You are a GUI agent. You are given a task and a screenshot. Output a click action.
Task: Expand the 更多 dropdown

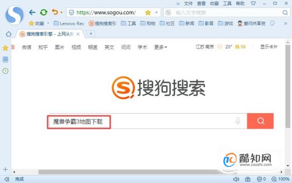pyautogui.click(x=161, y=47)
